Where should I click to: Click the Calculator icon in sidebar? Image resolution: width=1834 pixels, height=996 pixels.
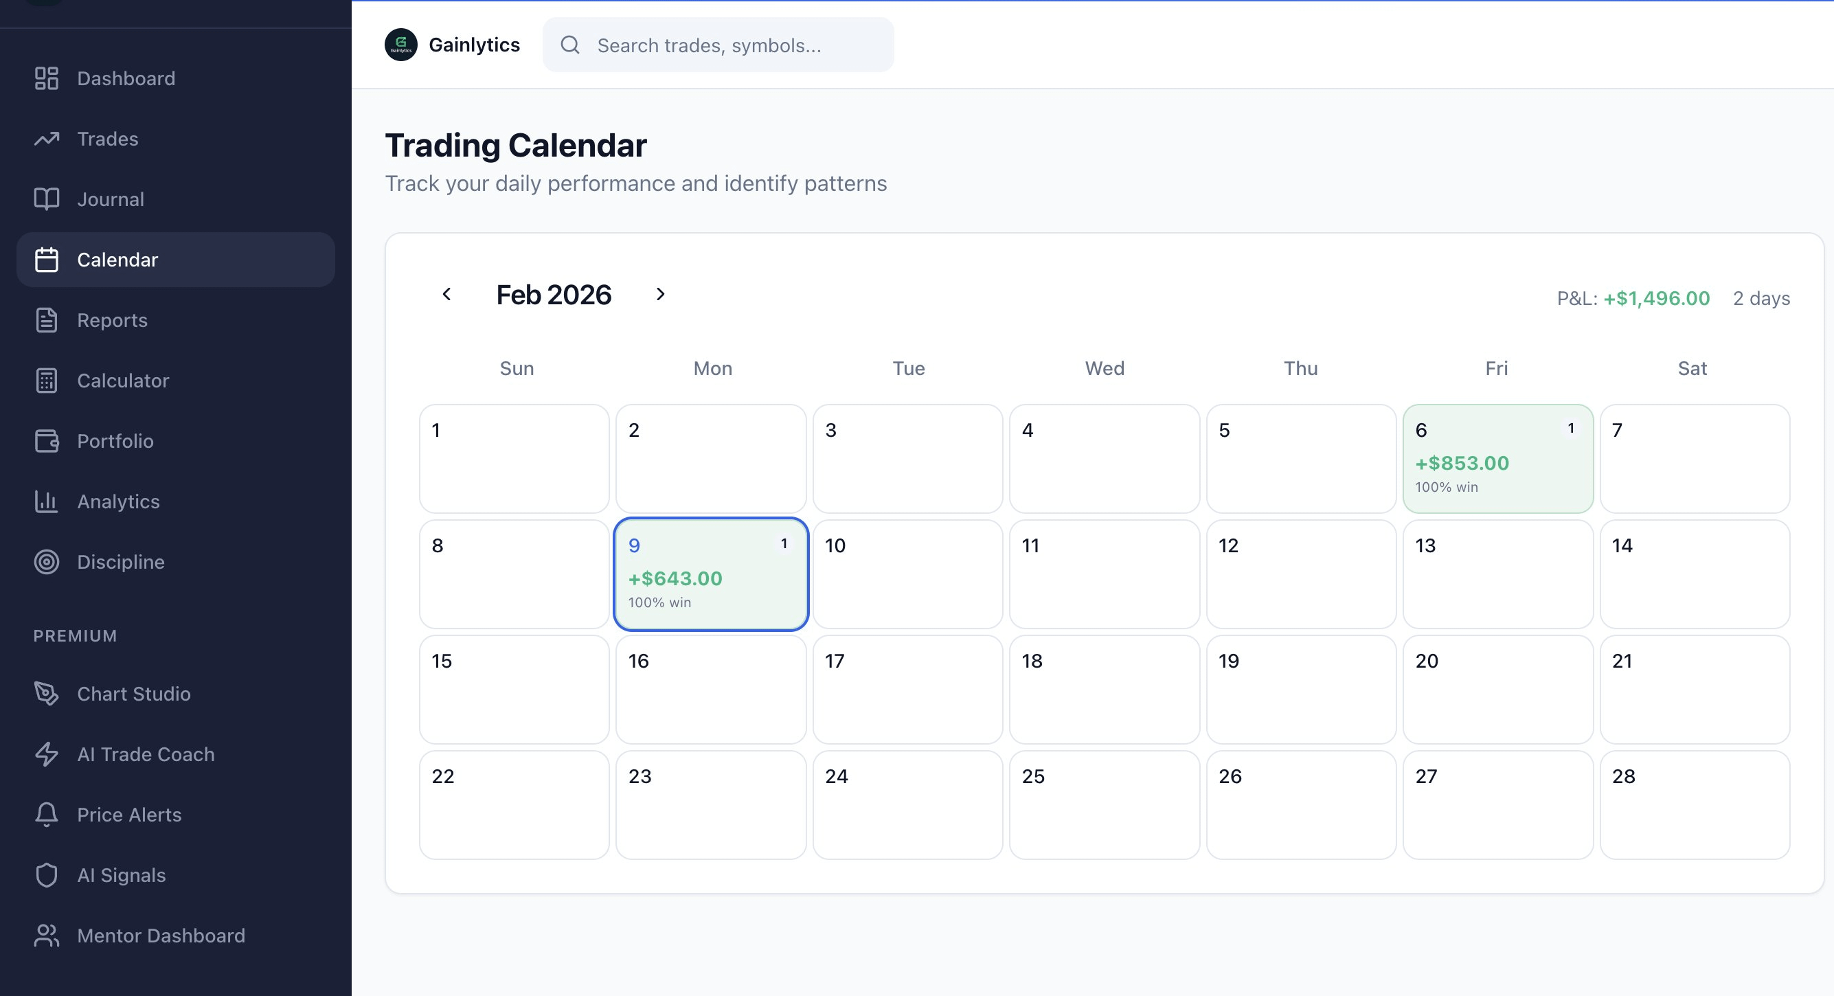pos(46,381)
